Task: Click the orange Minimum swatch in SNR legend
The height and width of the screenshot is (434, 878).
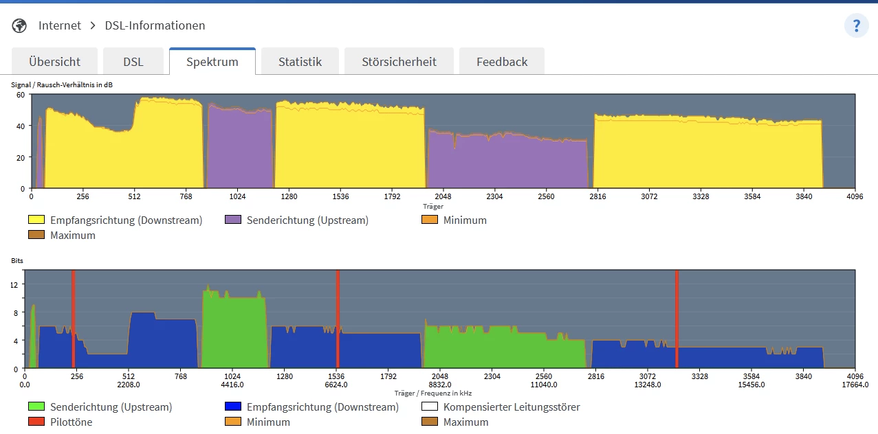Action: [x=430, y=220]
